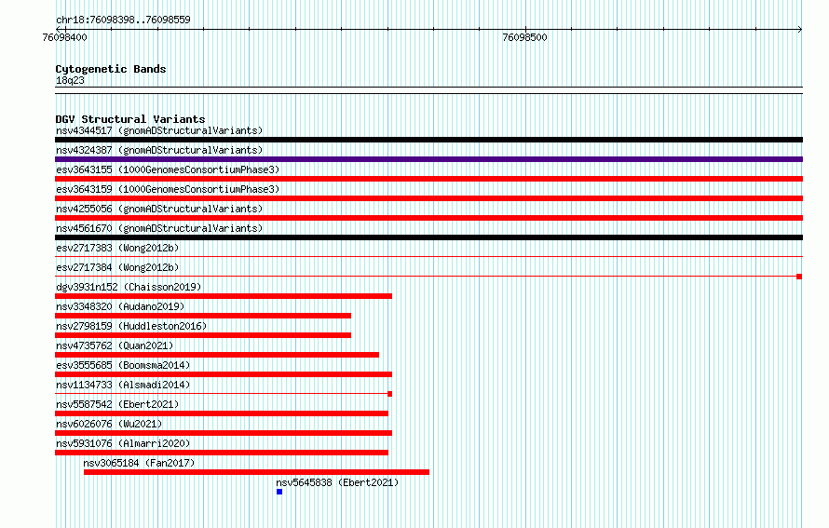The width and height of the screenshot is (829, 528).
Task: Click the red square ending esv2717384
Action: tap(799, 277)
